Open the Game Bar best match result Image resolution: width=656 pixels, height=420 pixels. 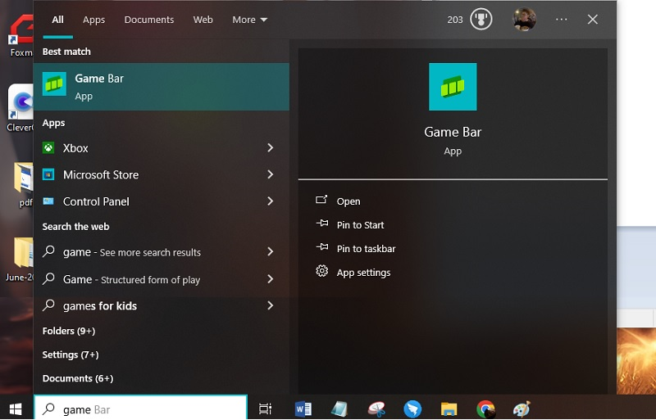[x=161, y=87]
